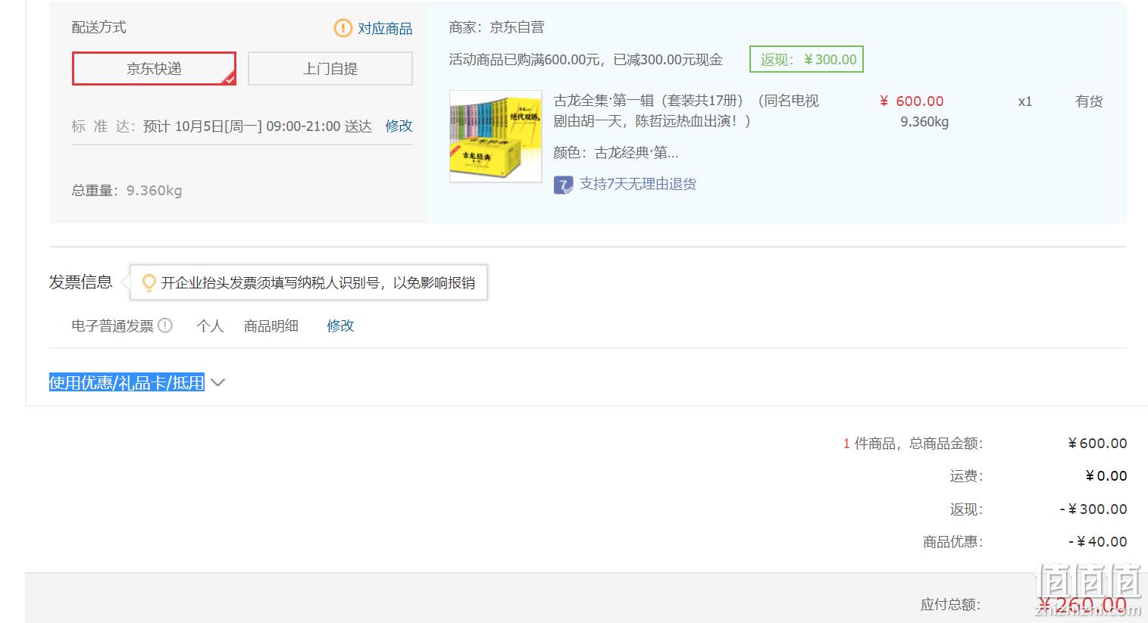The image size is (1148, 623).
Task: Click the orange 对应商品 warning icon
Action: (x=343, y=28)
